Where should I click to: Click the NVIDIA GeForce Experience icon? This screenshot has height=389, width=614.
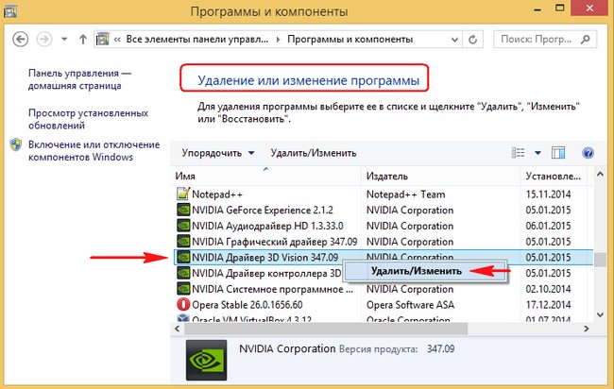pyautogui.click(x=184, y=211)
